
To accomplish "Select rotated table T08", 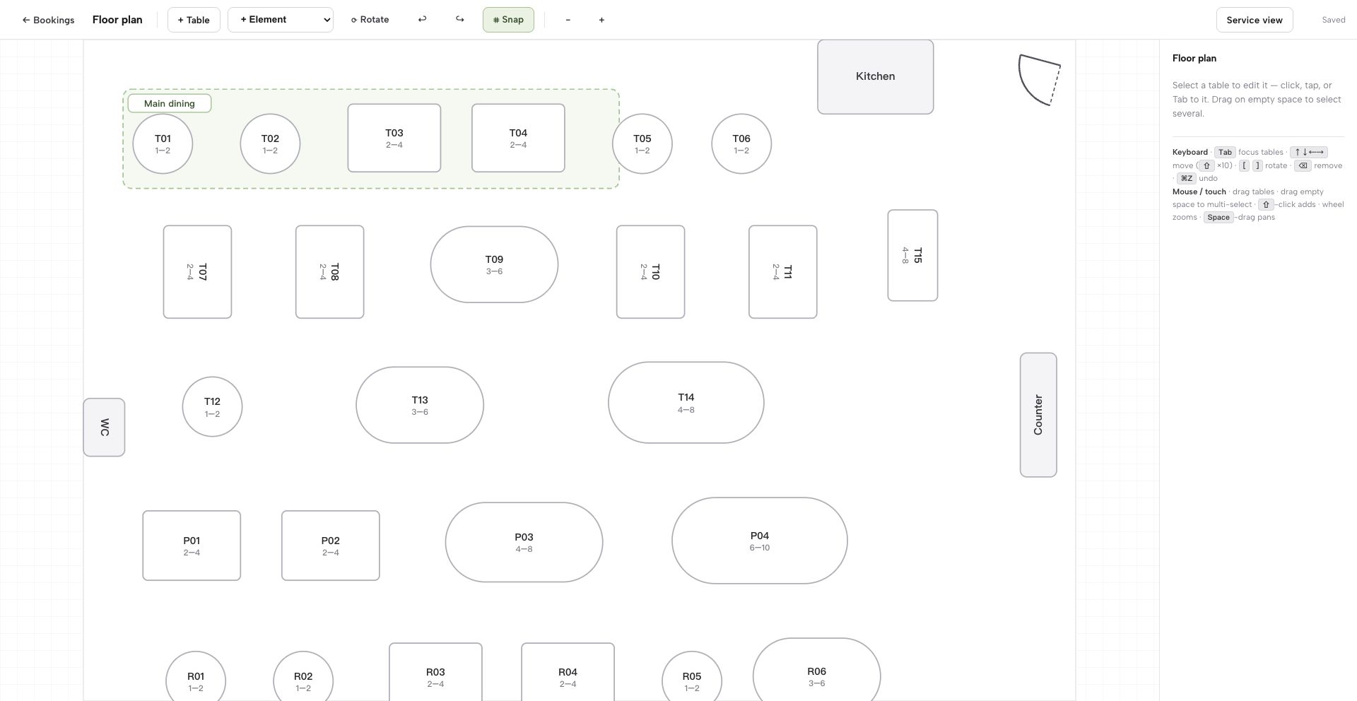I will [x=330, y=272].
